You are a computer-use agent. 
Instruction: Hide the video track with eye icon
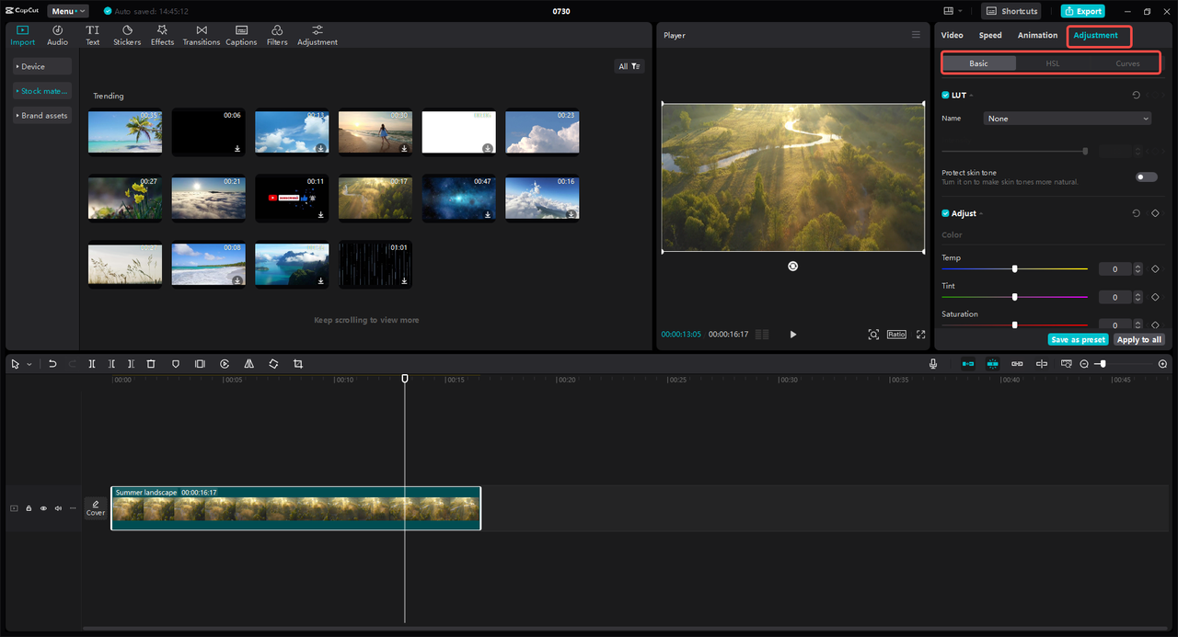pos(43,508)
